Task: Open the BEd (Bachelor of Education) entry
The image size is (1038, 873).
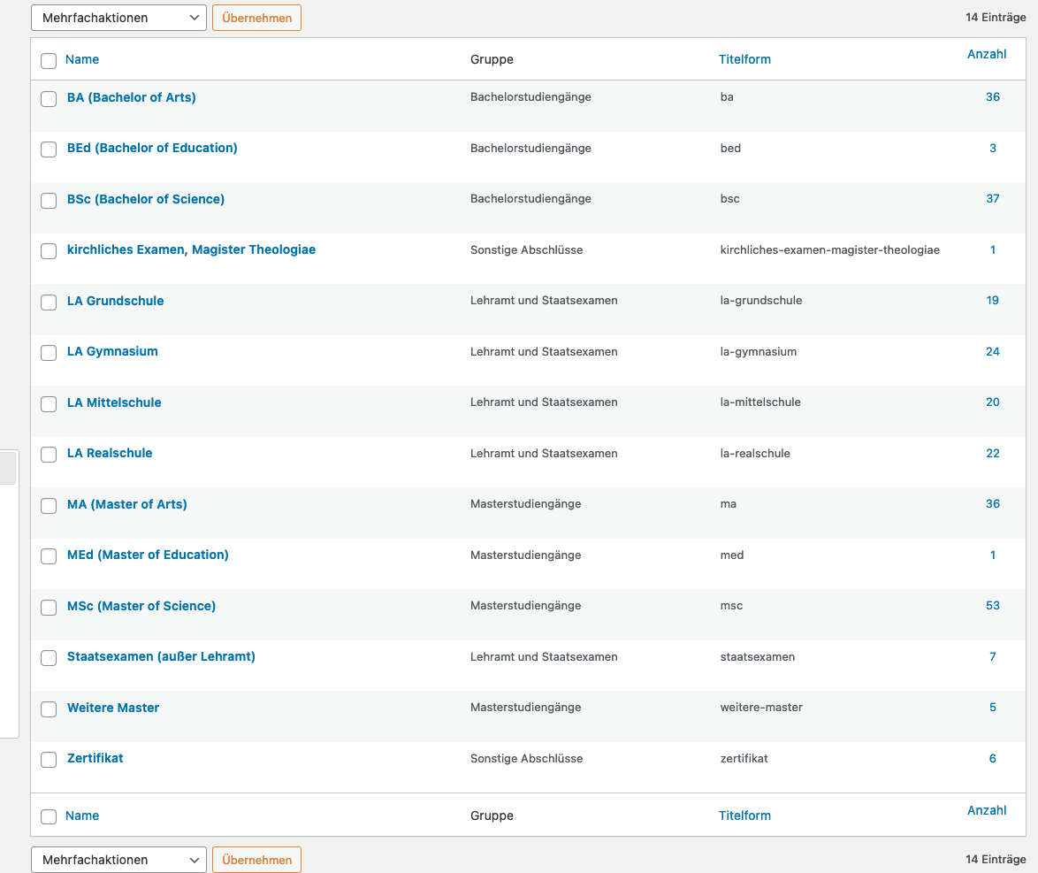Action: pyautogui.click(x=152, y=148)
